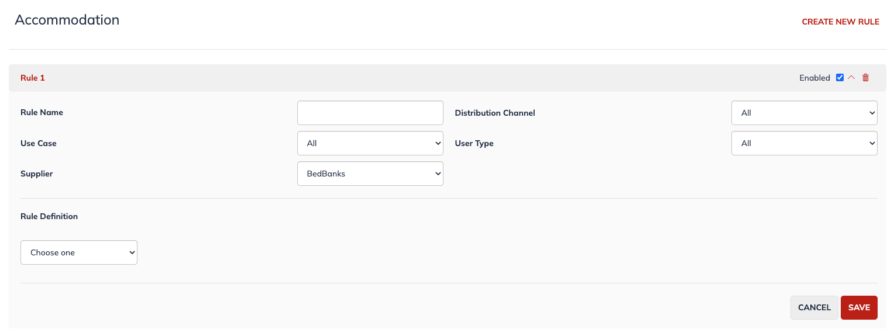Click the User Type field label

474,143
